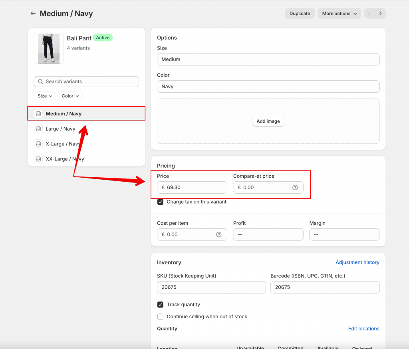Click the 'Pricing' section heading

click(166, 166)
